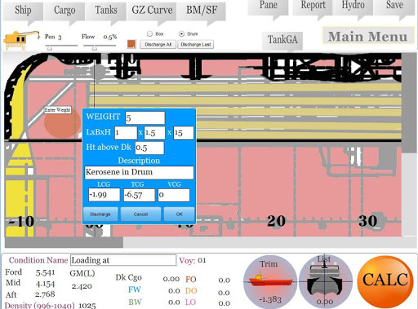Click Discharge Last button
Screen dimensions: 418x309
[196, 45]
